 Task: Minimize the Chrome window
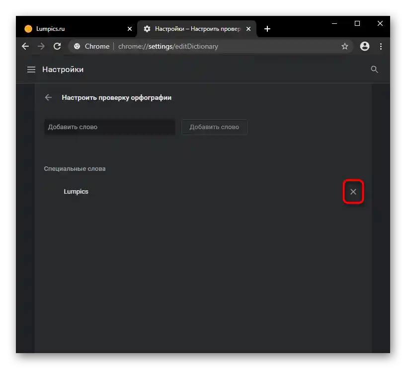334,23
